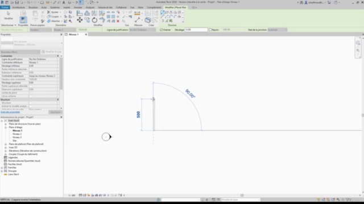
Task: Click the Attacher geometry tool
Action: 55,21
